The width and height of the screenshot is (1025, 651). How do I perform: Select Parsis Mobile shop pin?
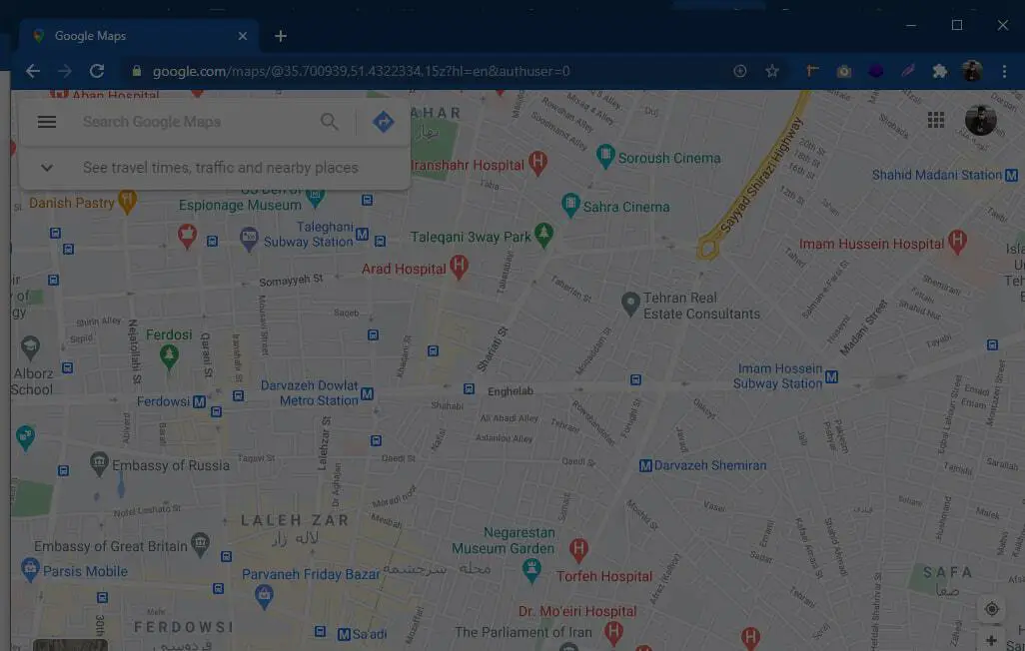pos(29,569)
